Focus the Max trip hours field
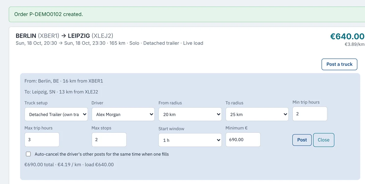This screenshot has width=365, height=184. pyautogui.click(x=42, y=139)
